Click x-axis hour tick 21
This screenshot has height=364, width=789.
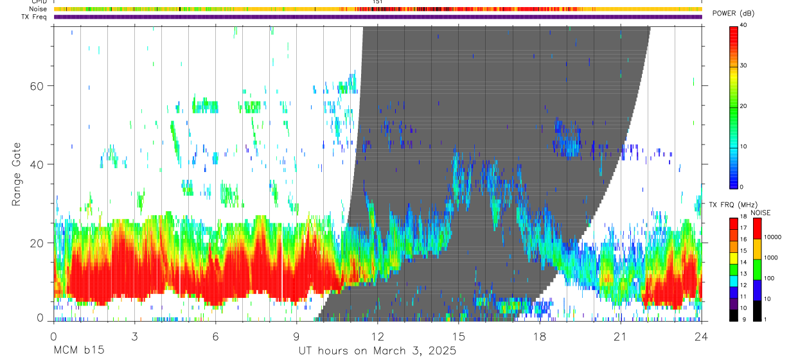[x=621, y=336]
